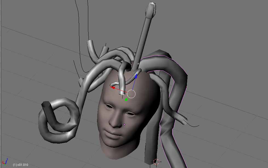Click the thin curve tail at right snake end
268x168 pixels.
coord(195,126)
